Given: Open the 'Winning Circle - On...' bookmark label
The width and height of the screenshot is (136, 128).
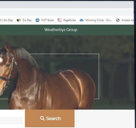Looking at the screenshot, I should click(99, 20).
